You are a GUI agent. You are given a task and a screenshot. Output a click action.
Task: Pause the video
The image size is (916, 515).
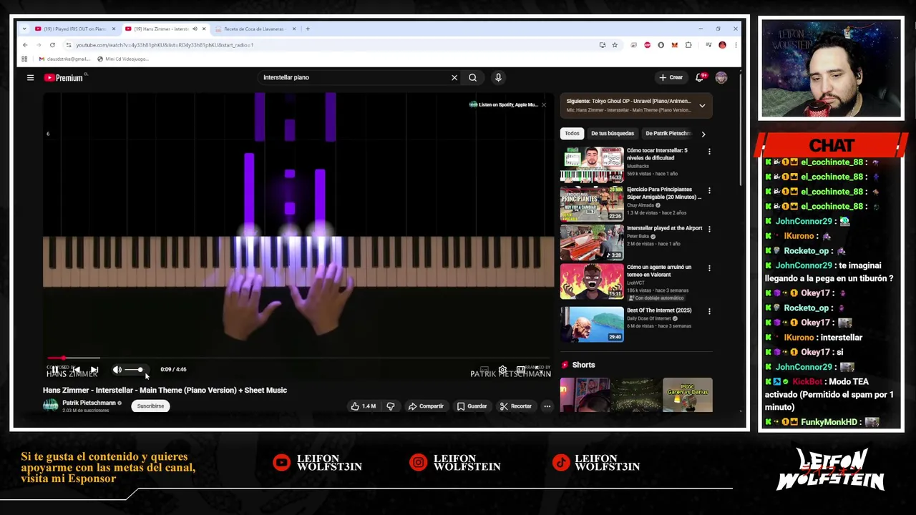(x=54, y=370)
